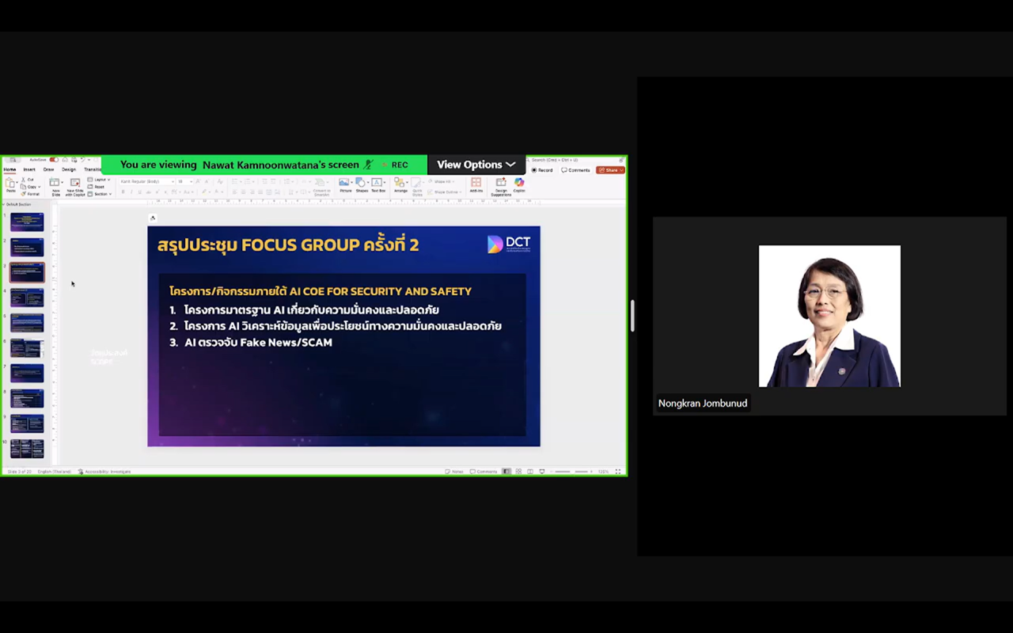Open the Draw ribbon tab
1013x633 pixels.
point(48,169)
